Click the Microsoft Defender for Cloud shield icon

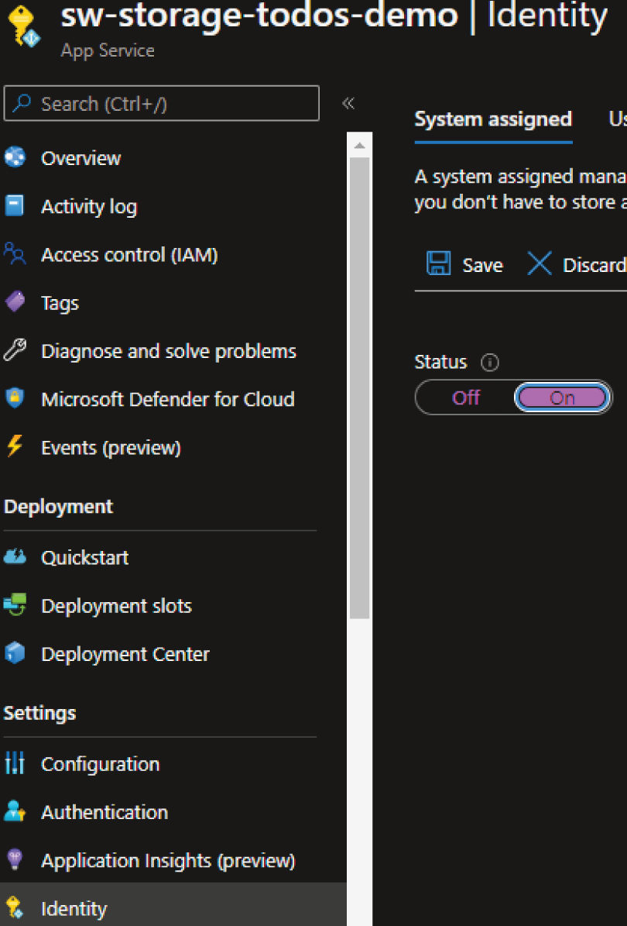[x=14, y=398]
